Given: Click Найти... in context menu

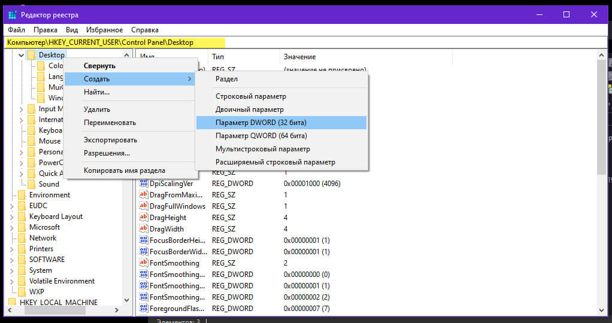Looking at the screenshot, I should click(130, 92).
